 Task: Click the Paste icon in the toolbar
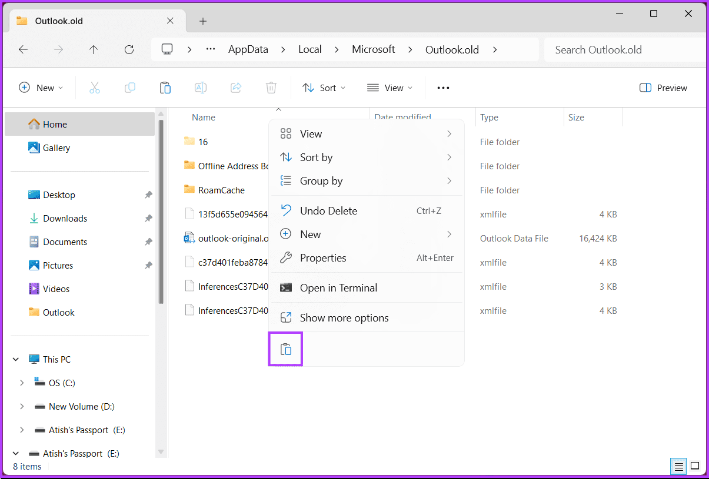coord(165,87)
